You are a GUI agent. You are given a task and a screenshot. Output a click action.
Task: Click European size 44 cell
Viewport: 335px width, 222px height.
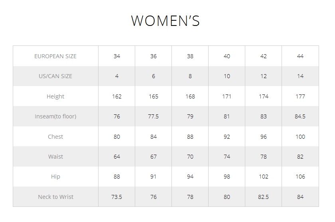tap(300, 56)
